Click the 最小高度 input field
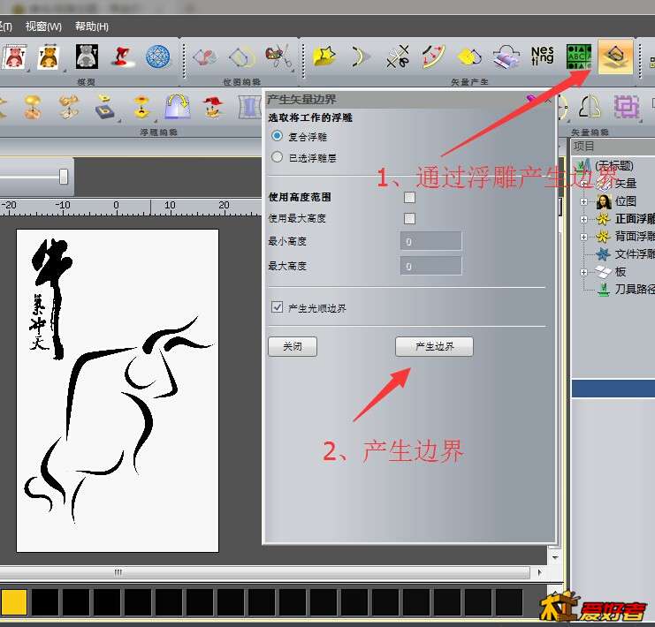 [x=430, y=241]
